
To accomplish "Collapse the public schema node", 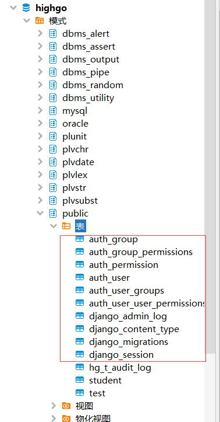I will pyautogui.click(x=40, y=213).
